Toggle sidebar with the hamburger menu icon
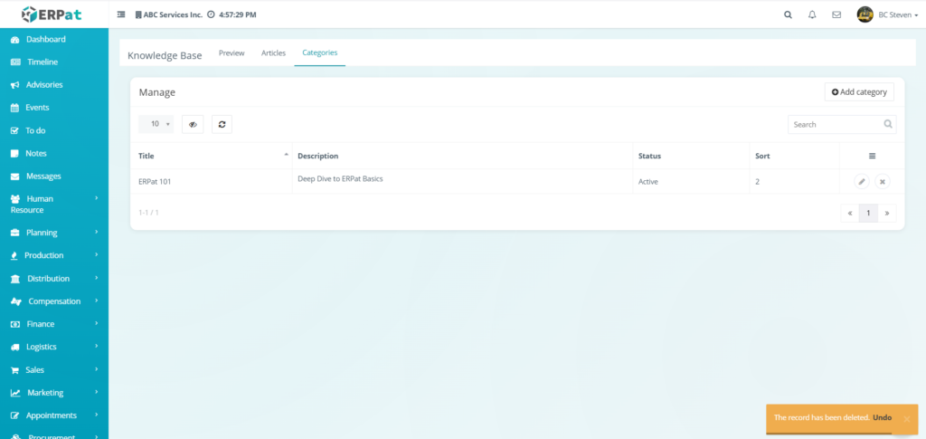Screen dimensions: 926x439 [121, 14]
